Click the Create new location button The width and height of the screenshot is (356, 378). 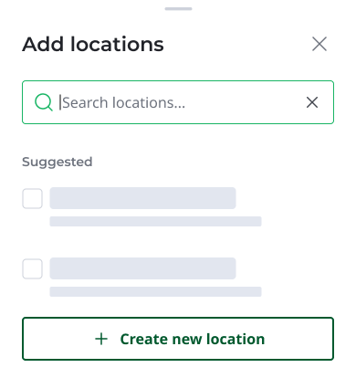[x=178, y=339]
